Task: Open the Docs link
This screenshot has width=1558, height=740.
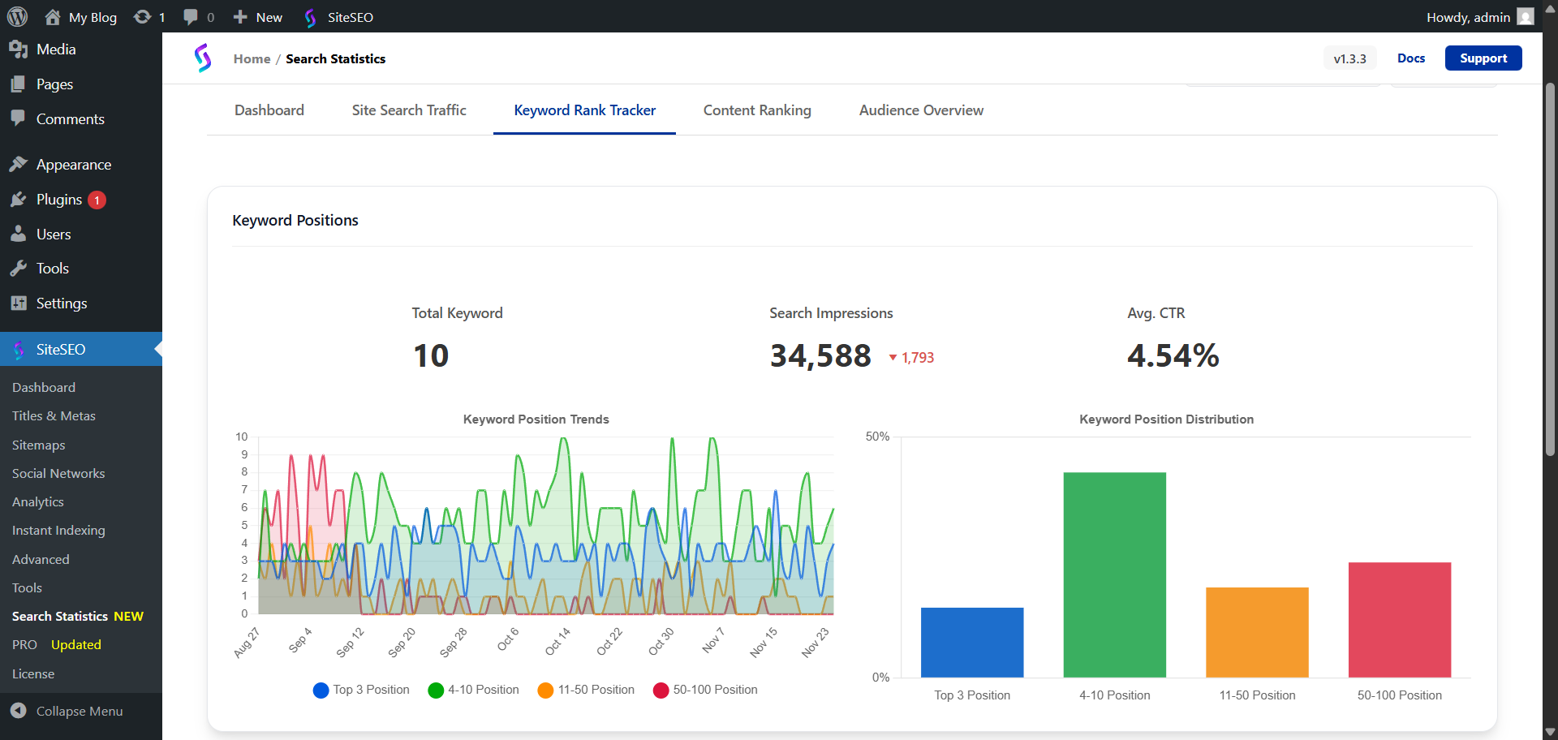Action: pos(1411,58)
